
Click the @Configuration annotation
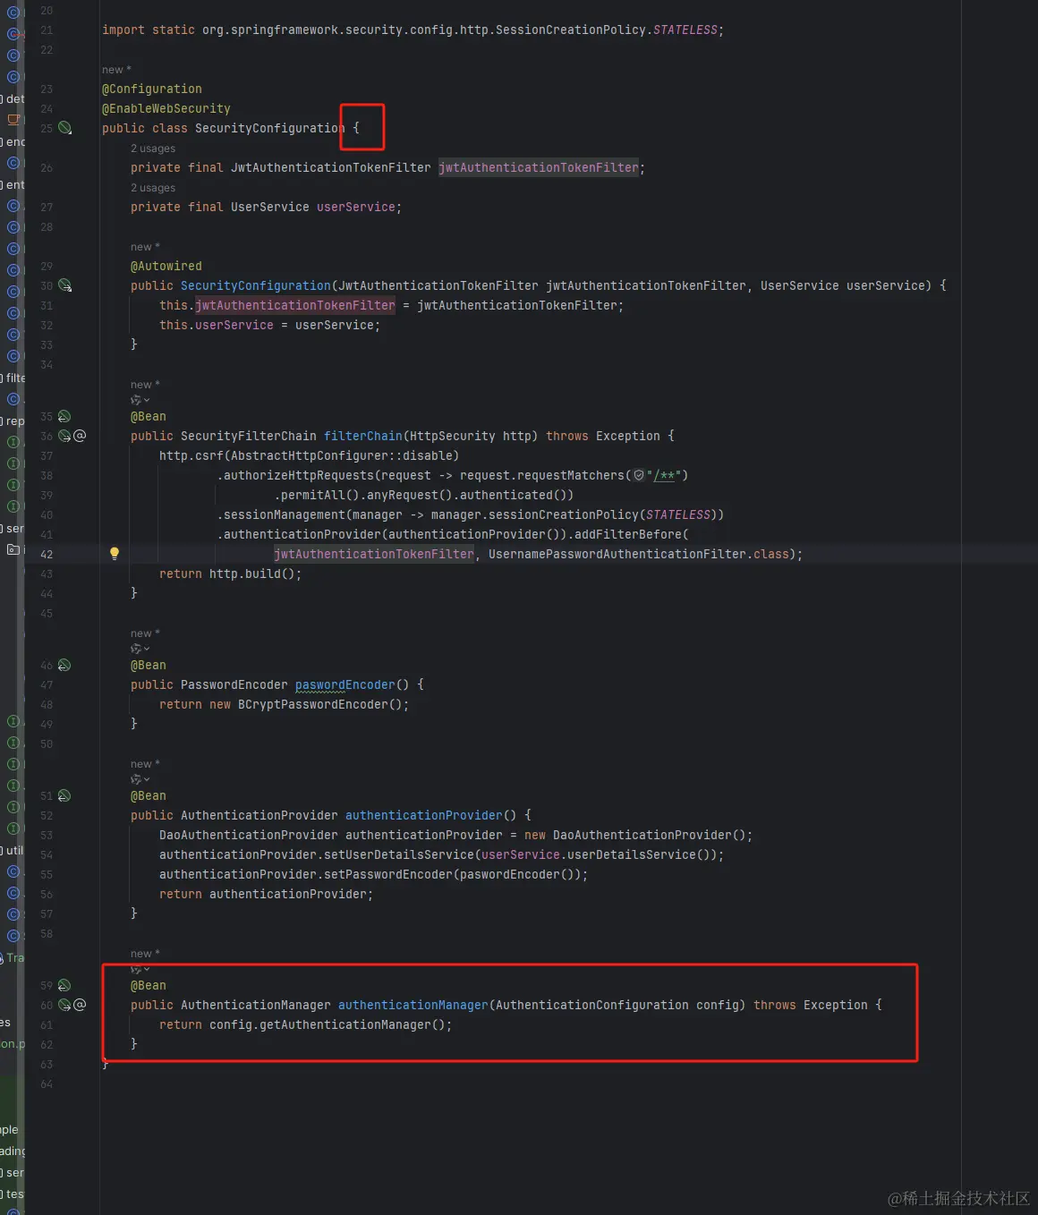(152, 89)
